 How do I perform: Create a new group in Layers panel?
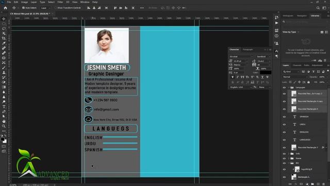[x=312, y=184]
